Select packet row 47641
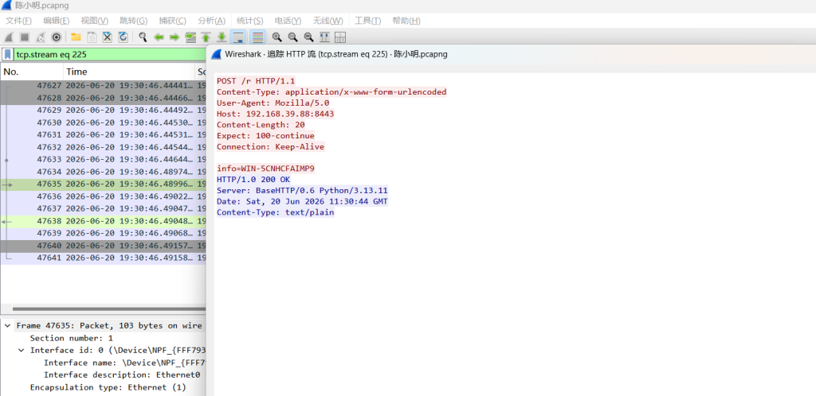Image resolution: width=816 pixels, height=396 pixels. (103, 258)
